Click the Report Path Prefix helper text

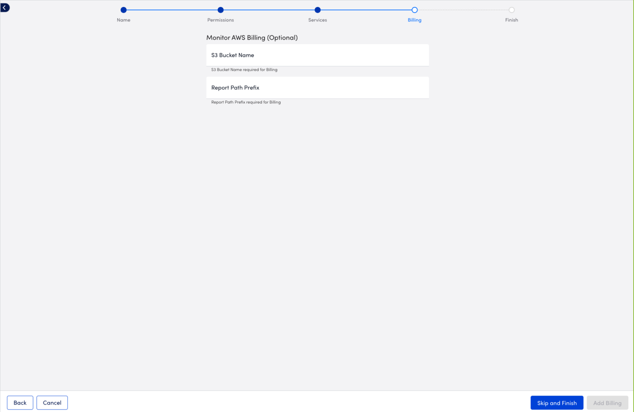point(246,102)
